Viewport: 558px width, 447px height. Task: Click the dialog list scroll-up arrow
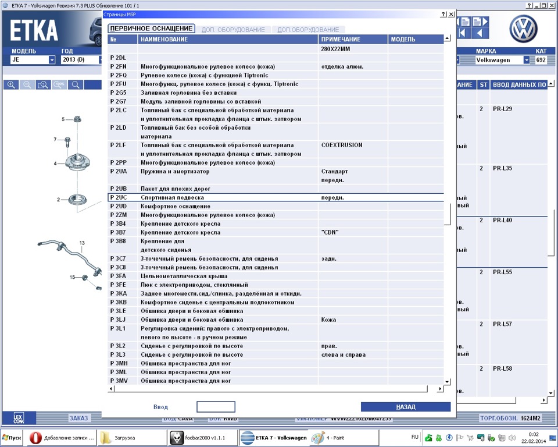point(448,38)
